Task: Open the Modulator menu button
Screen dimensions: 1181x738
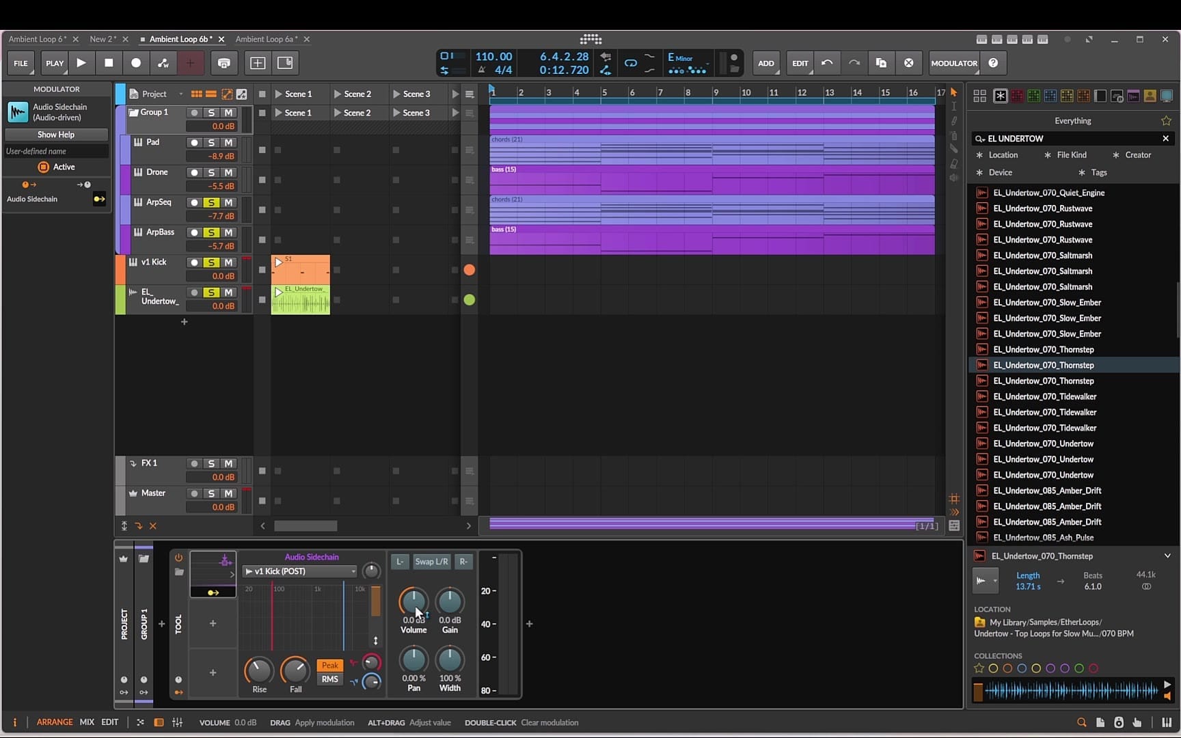Action: (954, 63)
